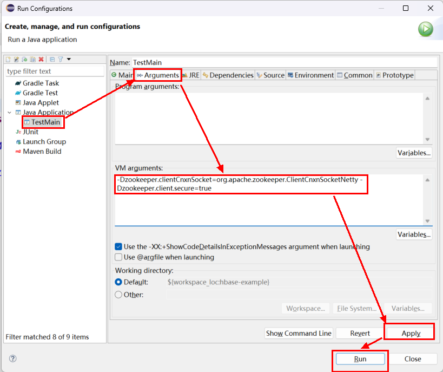The image size is (443, 372).
Task: Click the Collapse All icon
Action: 52,59
